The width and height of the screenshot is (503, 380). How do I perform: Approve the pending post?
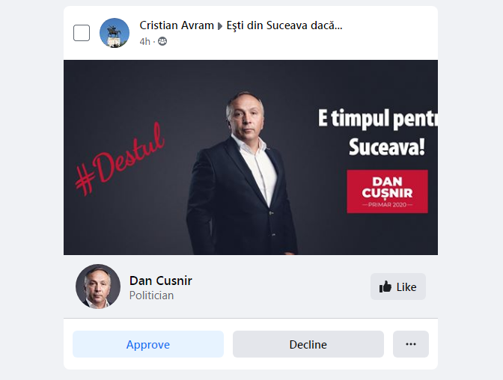tap(148, 344)
